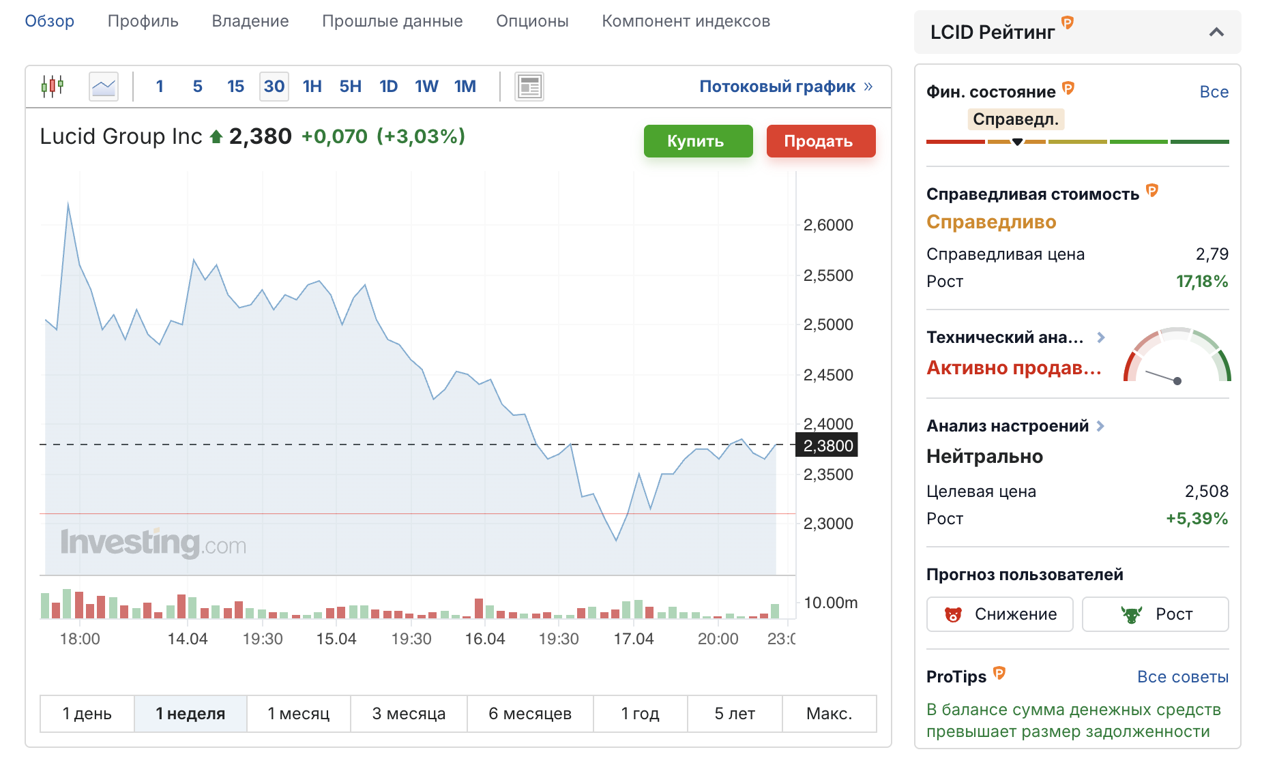Click Pro badge beside Фин. состояние
This screenshot has width=1262, height=769.
1068,88
